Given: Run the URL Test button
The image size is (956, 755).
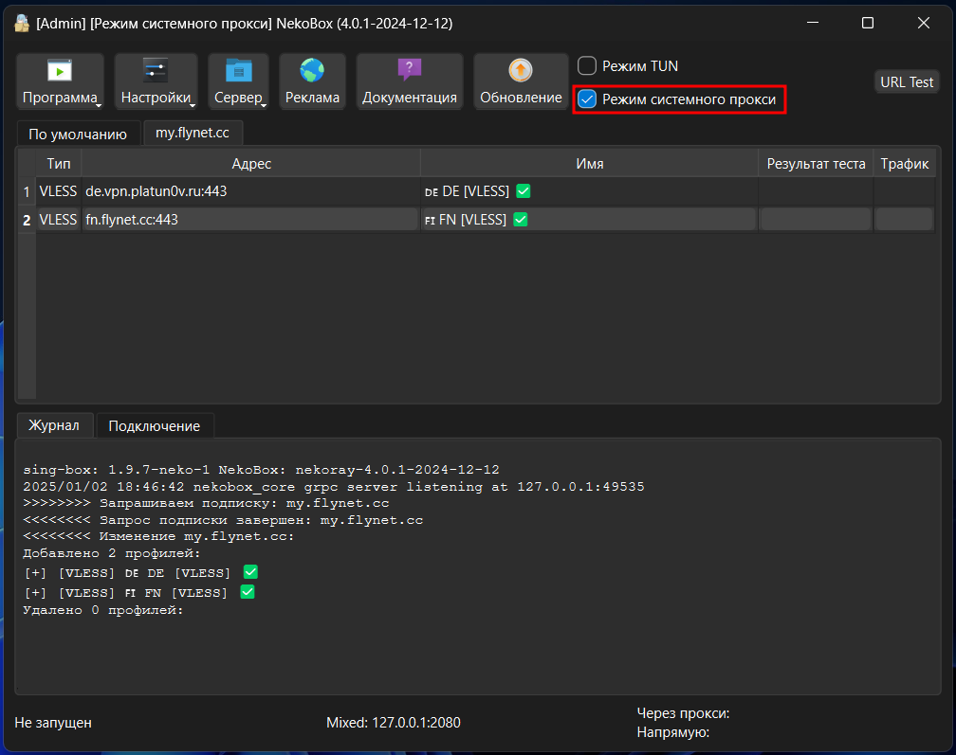Looking at the screenshot, I should 907,81.
